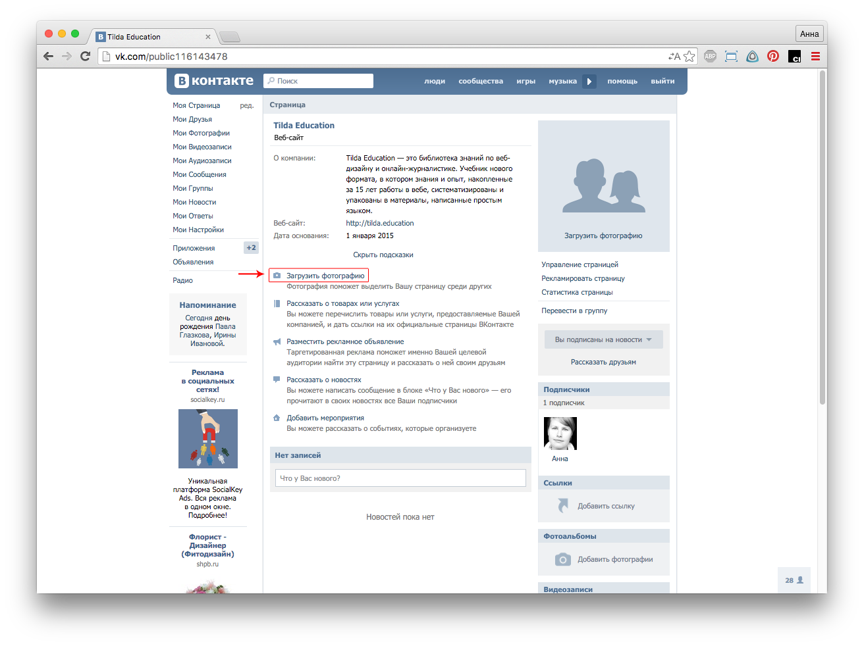Select Мои Сообщения in left sidebar
Image resolution: width=864 pixels, height=646 pixels.
coord(199,174)
